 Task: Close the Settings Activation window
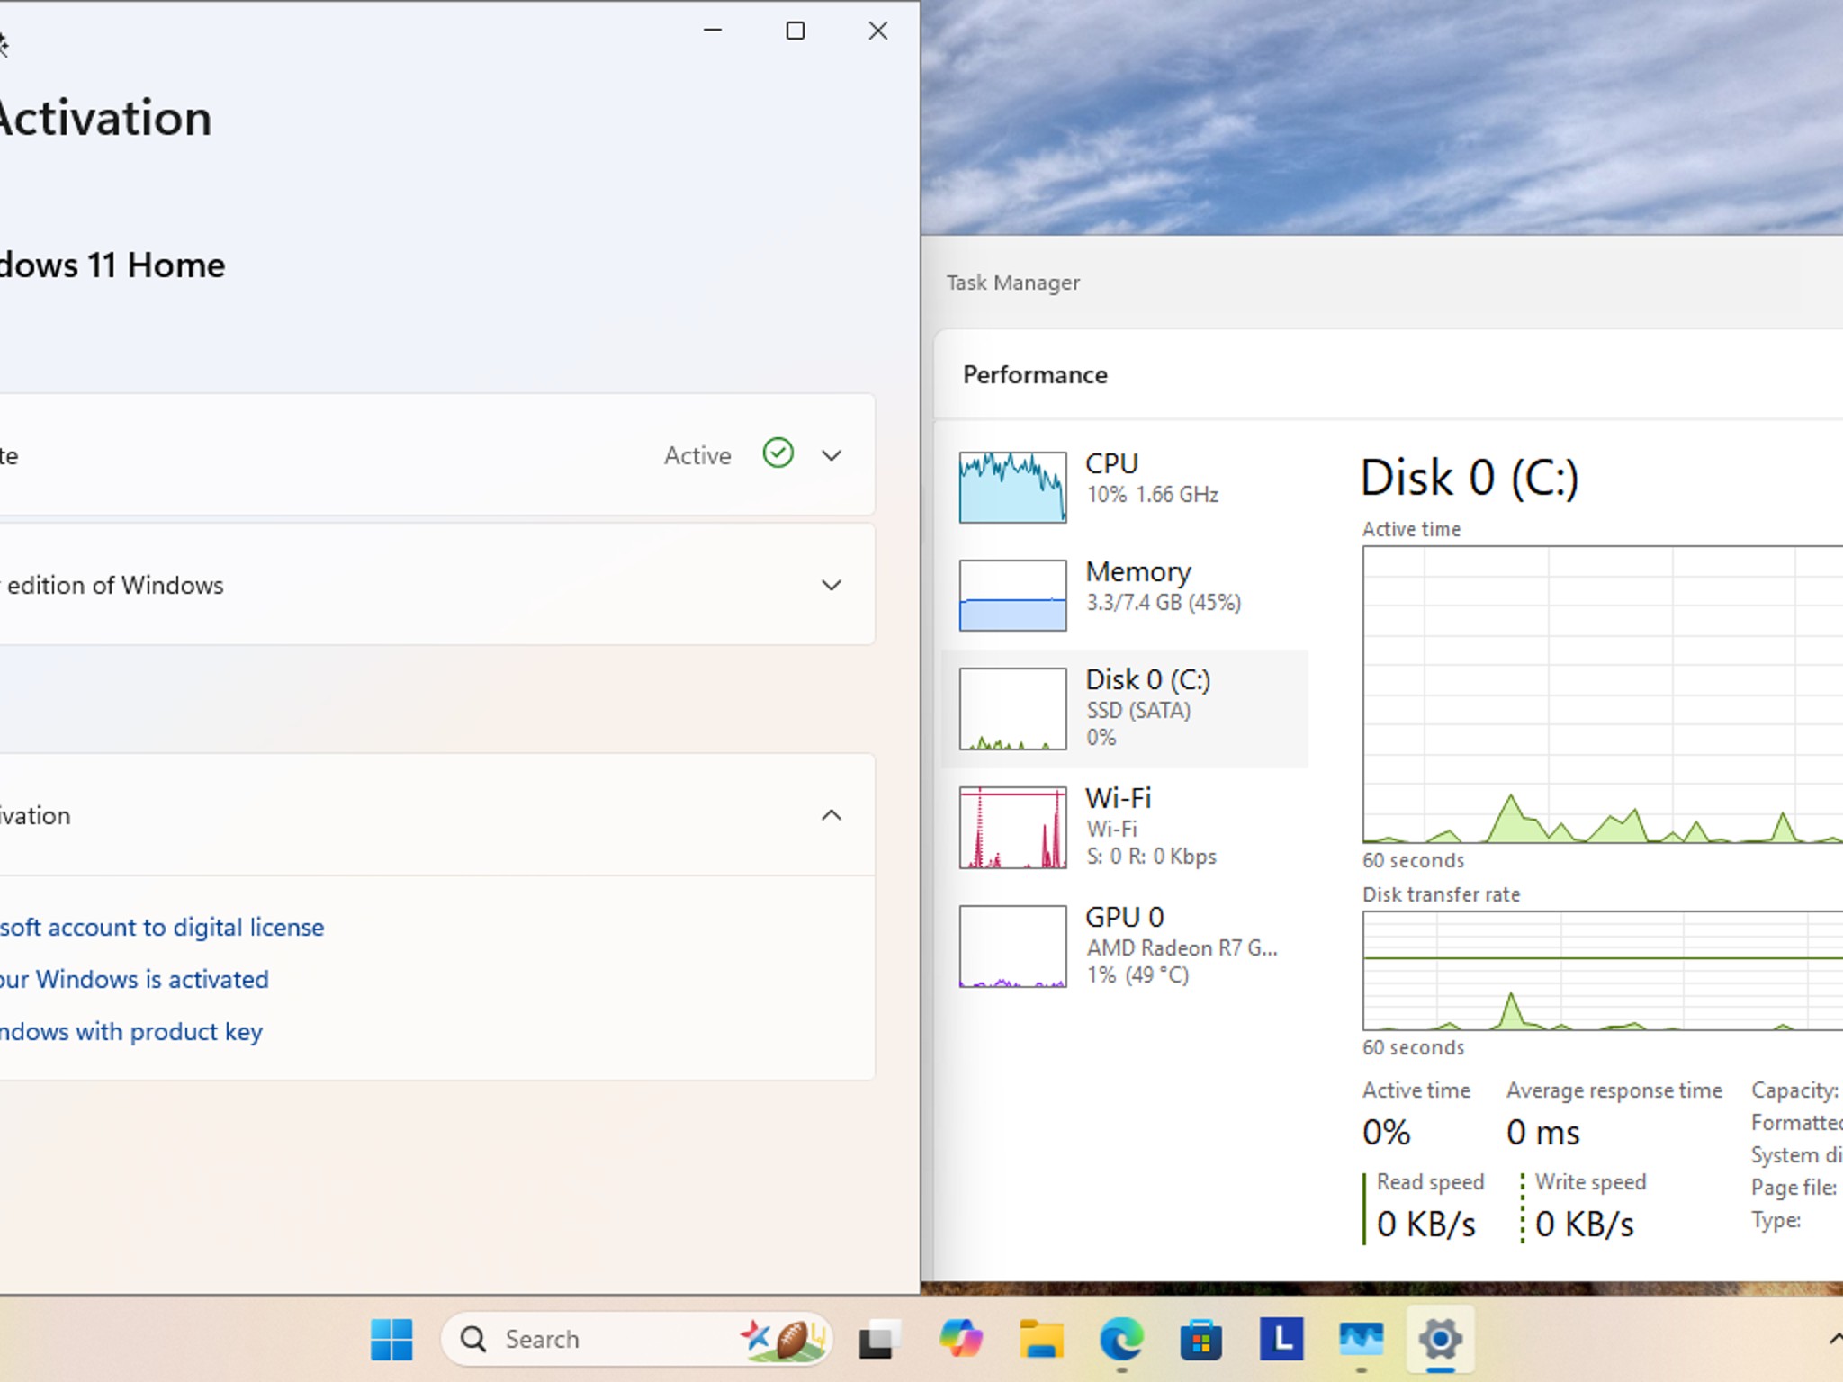click(878, 31)
